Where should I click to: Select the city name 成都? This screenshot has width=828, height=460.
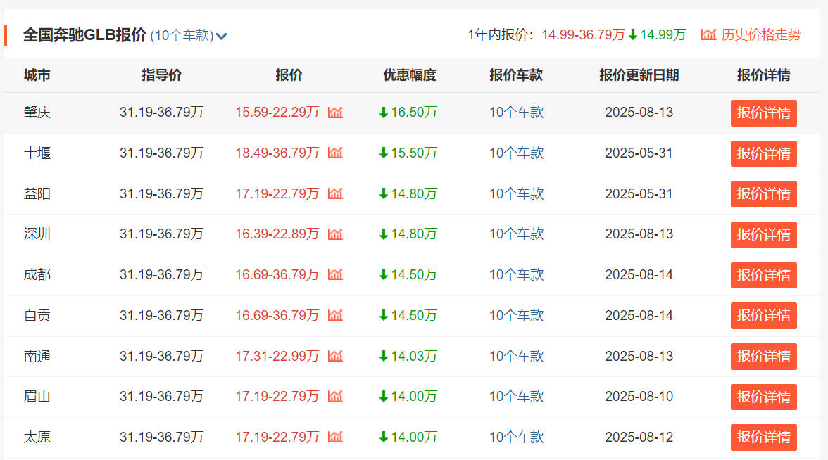pyautogui.click(x=37, y=274)
